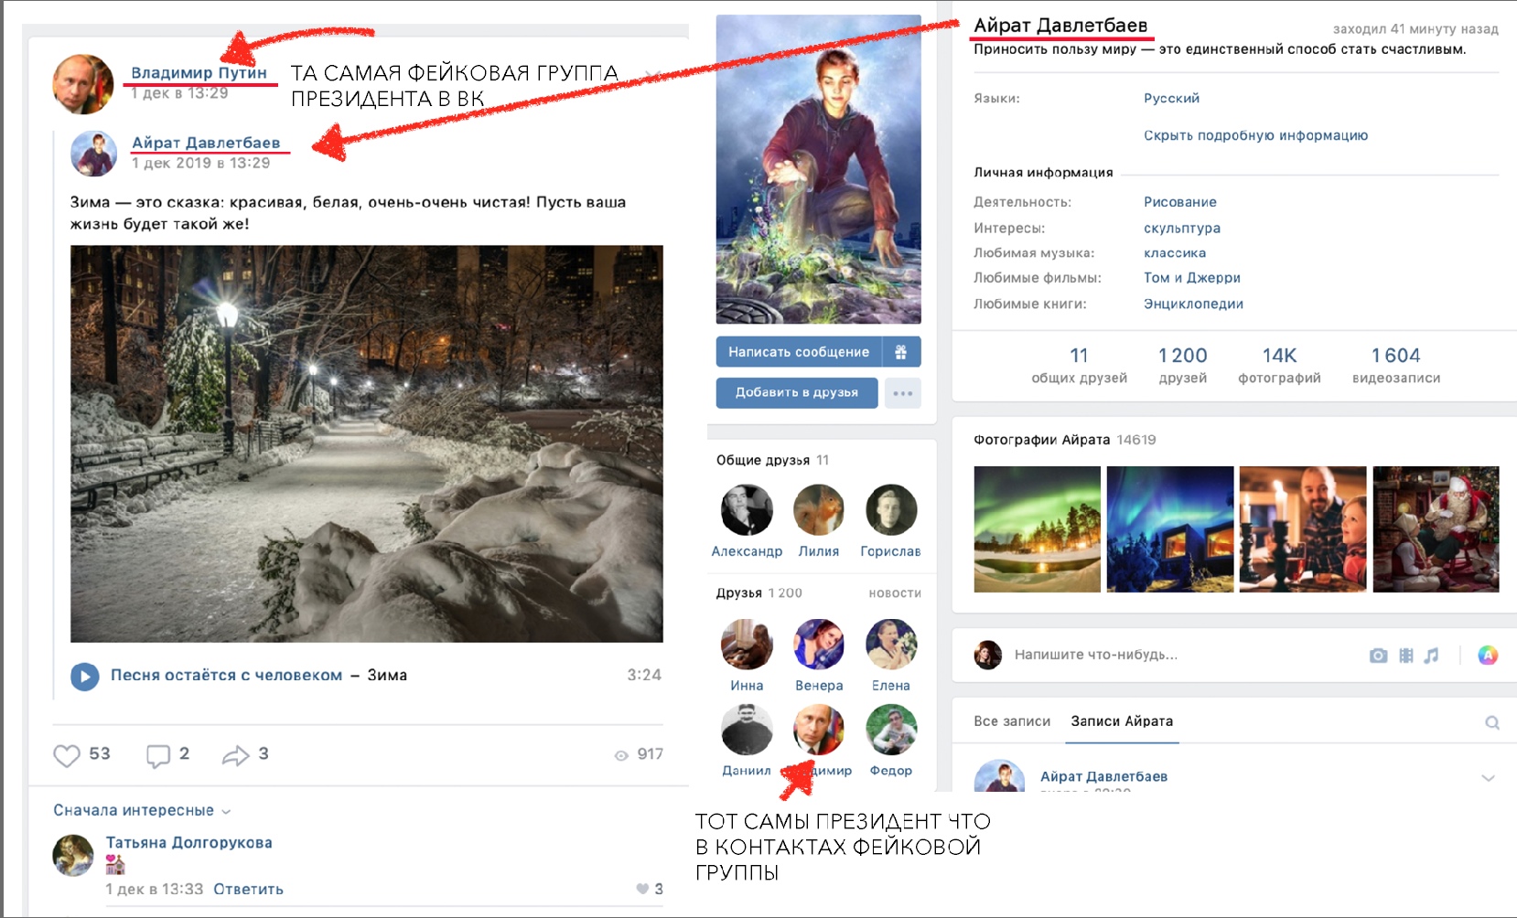
Task: Expand the post options chevron on Айрат's wall post
Action: coord(1488,778)
